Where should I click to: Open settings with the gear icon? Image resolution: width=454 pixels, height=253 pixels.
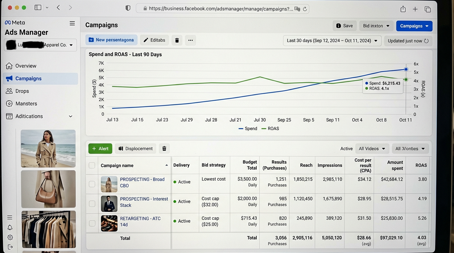pos(10,237)
